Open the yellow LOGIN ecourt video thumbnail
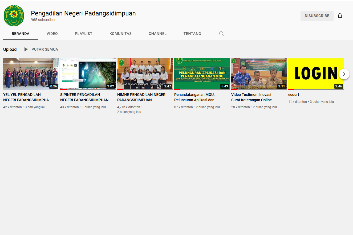This screenshot has width=353, height=235. tap(316, 74)
